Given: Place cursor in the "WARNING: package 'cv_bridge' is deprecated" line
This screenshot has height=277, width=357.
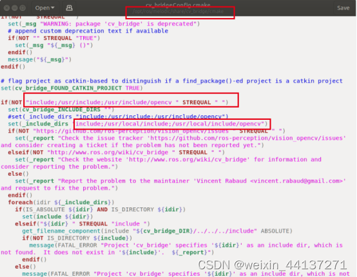Looking at the screenshot, I should click(x=104, y=24).
